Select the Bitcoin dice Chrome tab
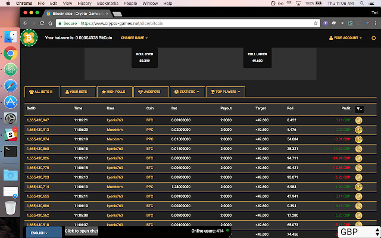 click(x=78, y=14)
